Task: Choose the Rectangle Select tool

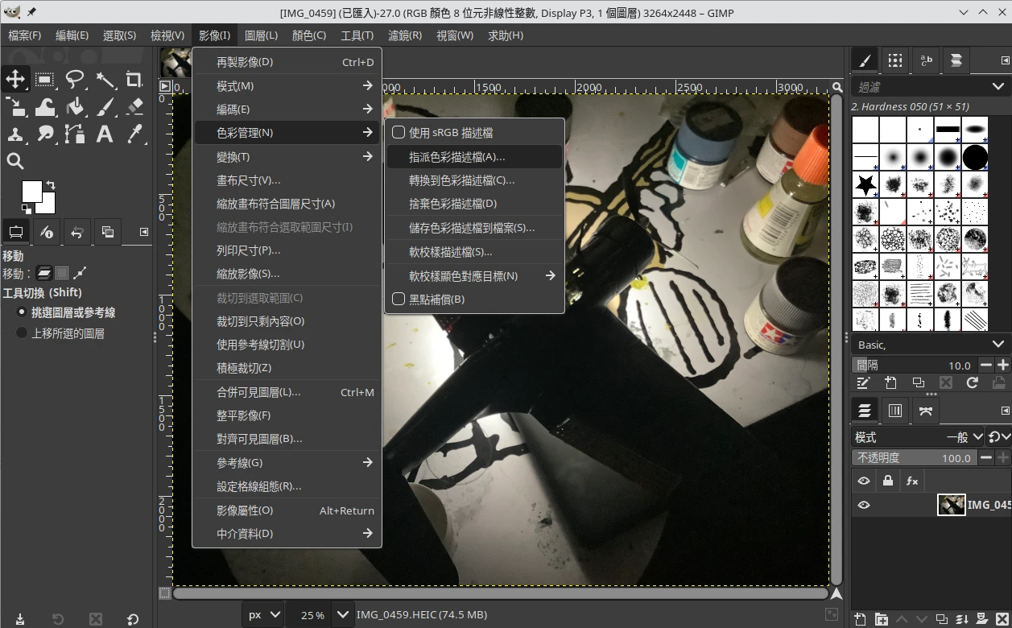Action: [45, 79]
